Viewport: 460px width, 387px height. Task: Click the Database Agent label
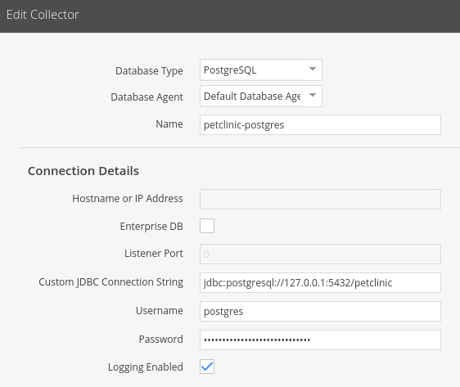click(x=147, y=97)
